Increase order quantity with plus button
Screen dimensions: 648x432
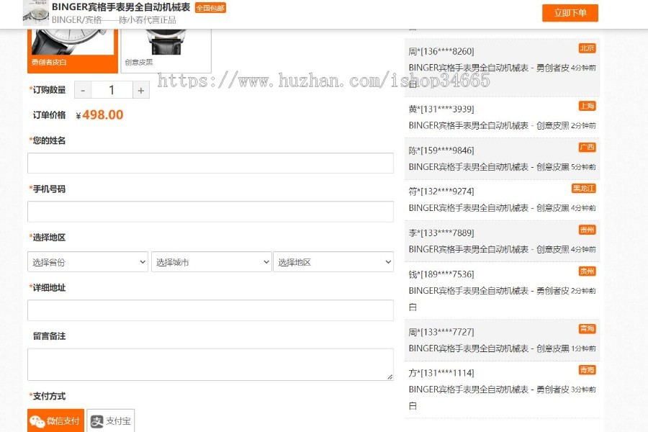(x=141, y=90)
